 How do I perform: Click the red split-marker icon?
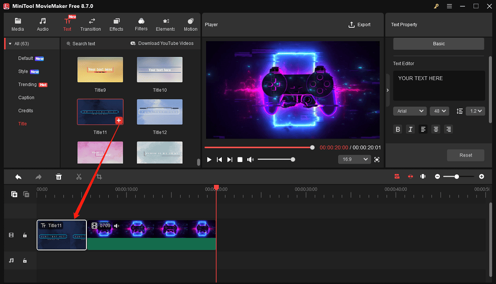click(410, 176)
